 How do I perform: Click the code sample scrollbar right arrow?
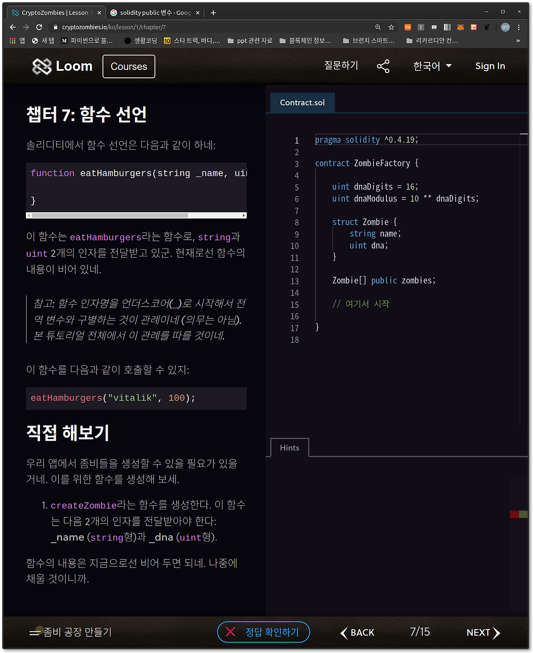point(244,215)
